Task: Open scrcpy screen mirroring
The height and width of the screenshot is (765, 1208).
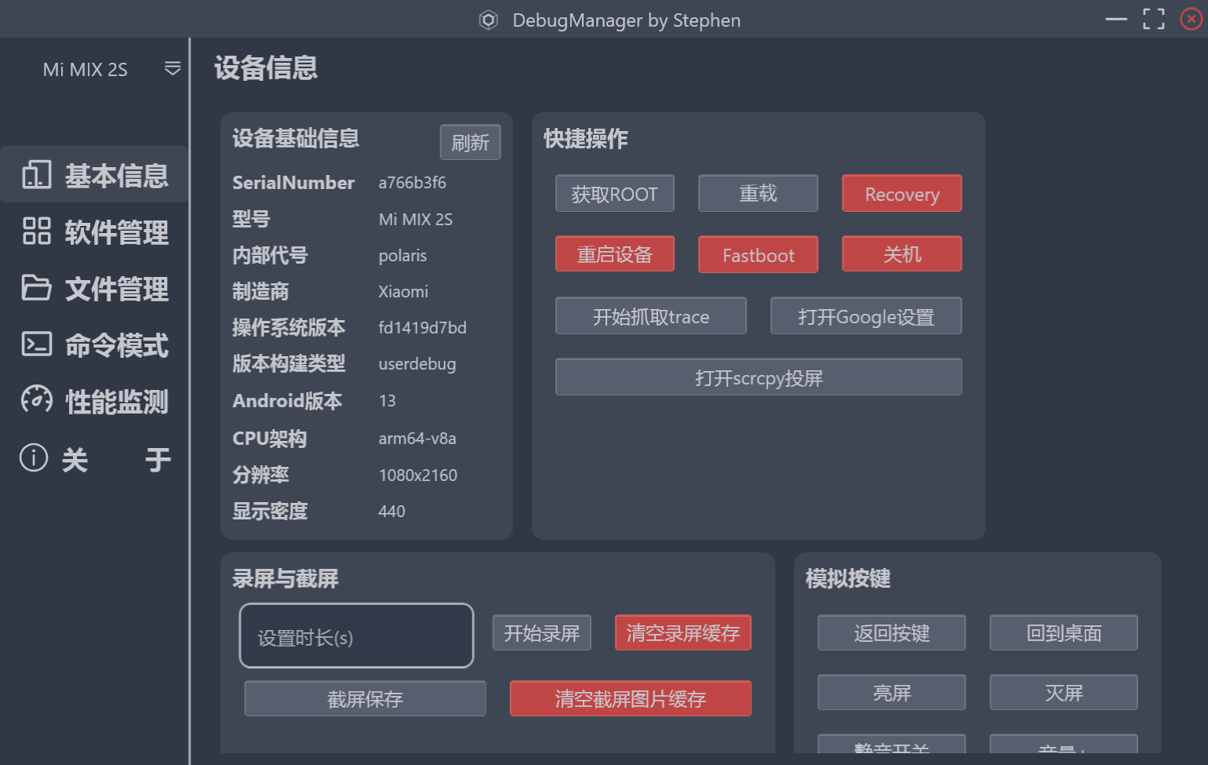Action: point(758,377)
